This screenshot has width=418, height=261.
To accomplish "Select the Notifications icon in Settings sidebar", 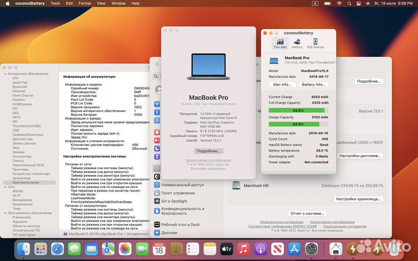I will pyautogui.click(x=157, y=132).
